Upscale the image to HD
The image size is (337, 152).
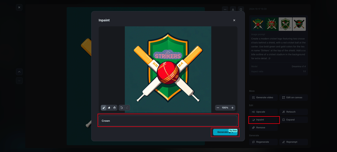click(263, 112)
